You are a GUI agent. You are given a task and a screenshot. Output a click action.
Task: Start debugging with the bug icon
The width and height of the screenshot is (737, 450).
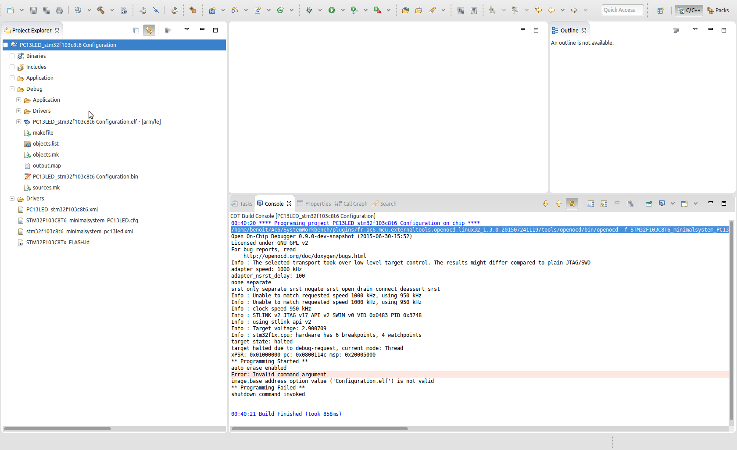(309, 10)
